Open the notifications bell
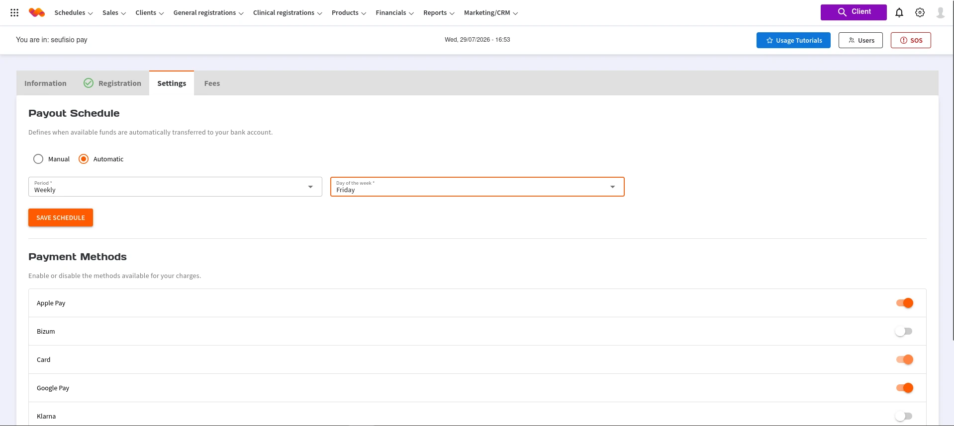 click(x=899, y=12)
